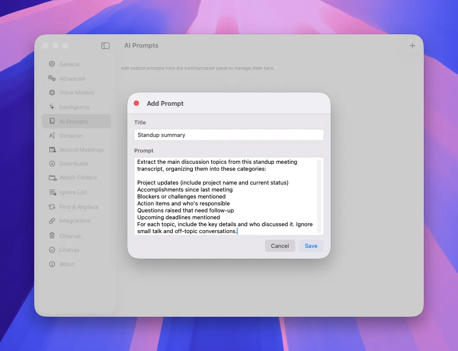Screen dimensions: 458x351
Task: Open the Cleanup section
Action: point(77,236)
